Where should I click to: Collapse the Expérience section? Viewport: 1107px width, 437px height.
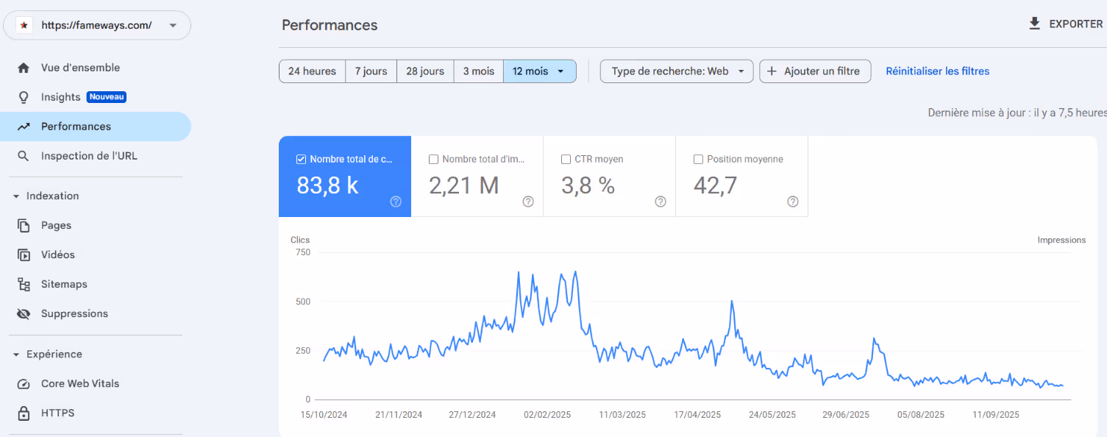point(16,355)
